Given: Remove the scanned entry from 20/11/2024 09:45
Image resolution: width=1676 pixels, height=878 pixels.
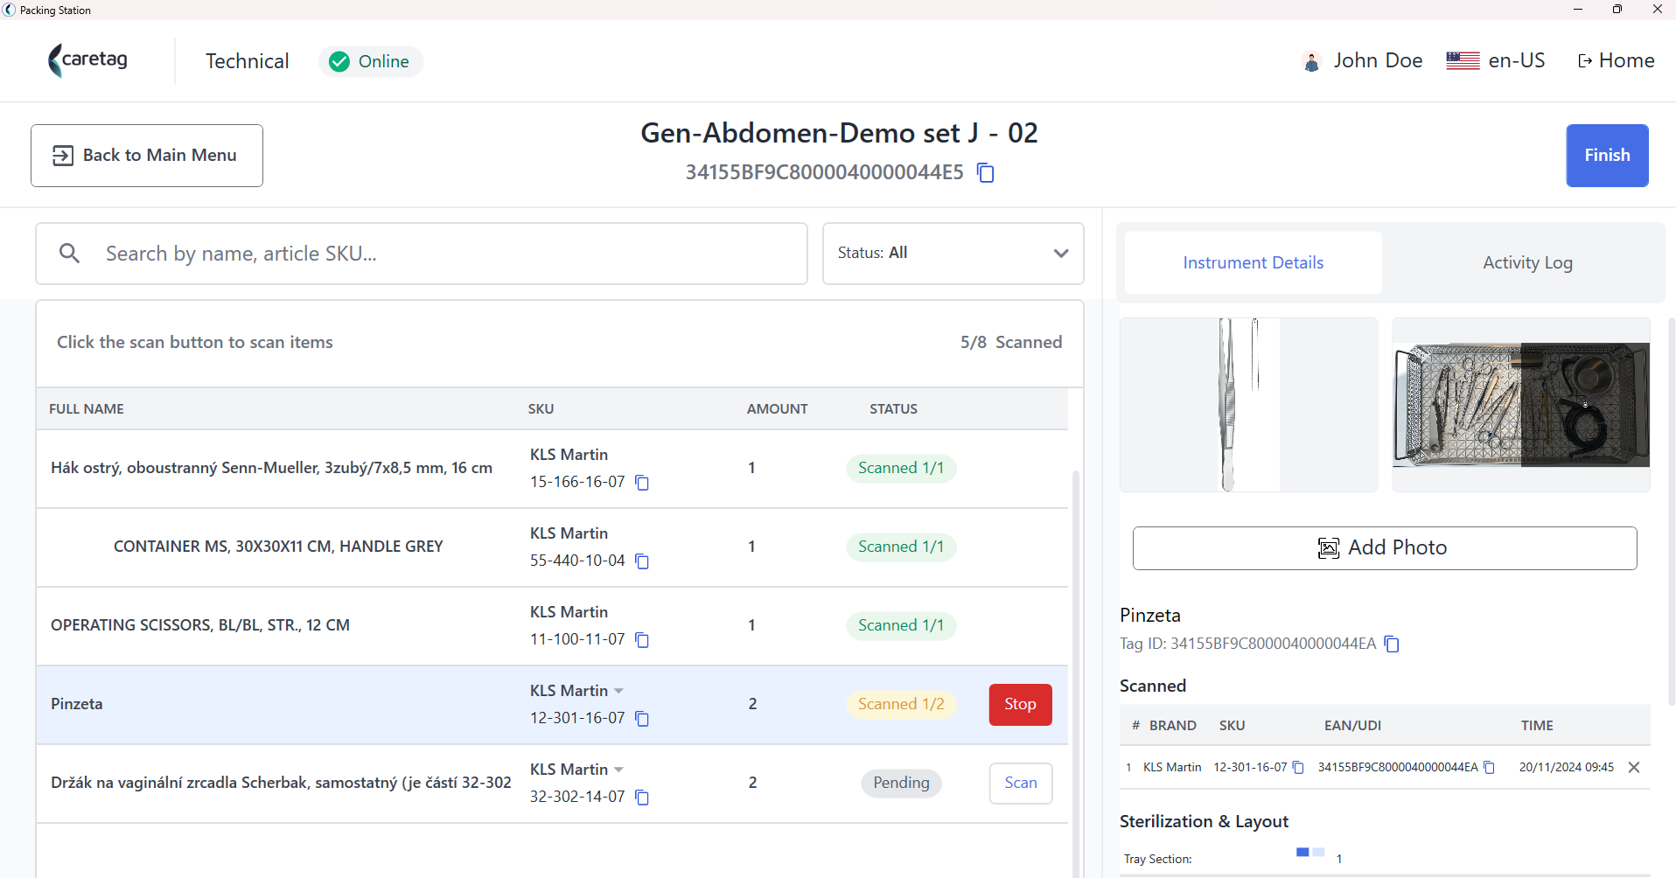Looking at the screenshot, I should coord(1634,768).
